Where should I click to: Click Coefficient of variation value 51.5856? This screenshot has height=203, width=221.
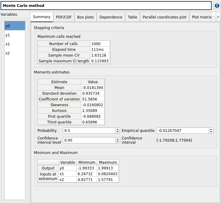point(93,99)
